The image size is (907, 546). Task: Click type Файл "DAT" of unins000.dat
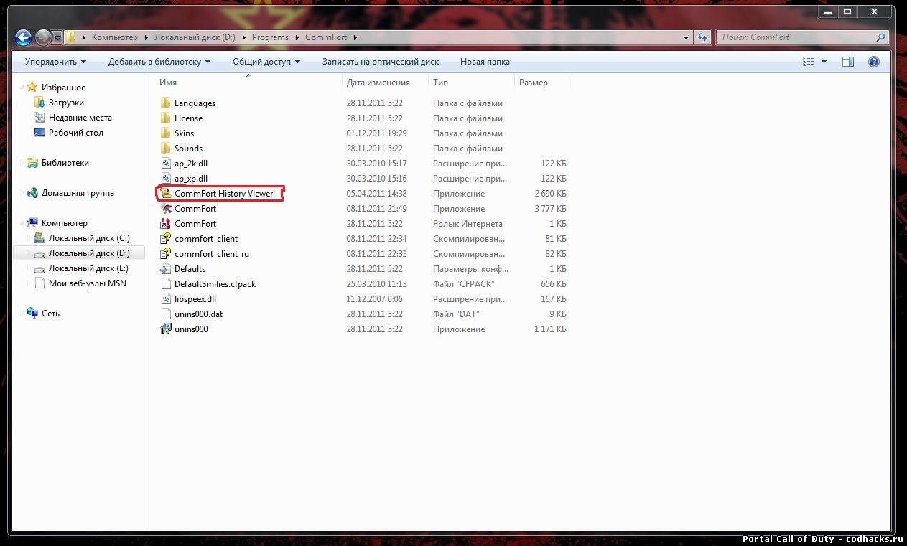pyautogui.click(x=456, y=314)
